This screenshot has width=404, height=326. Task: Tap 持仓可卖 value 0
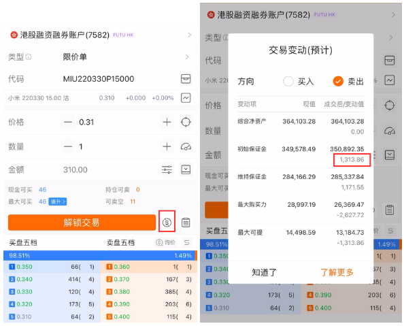[x=138, y=190]
